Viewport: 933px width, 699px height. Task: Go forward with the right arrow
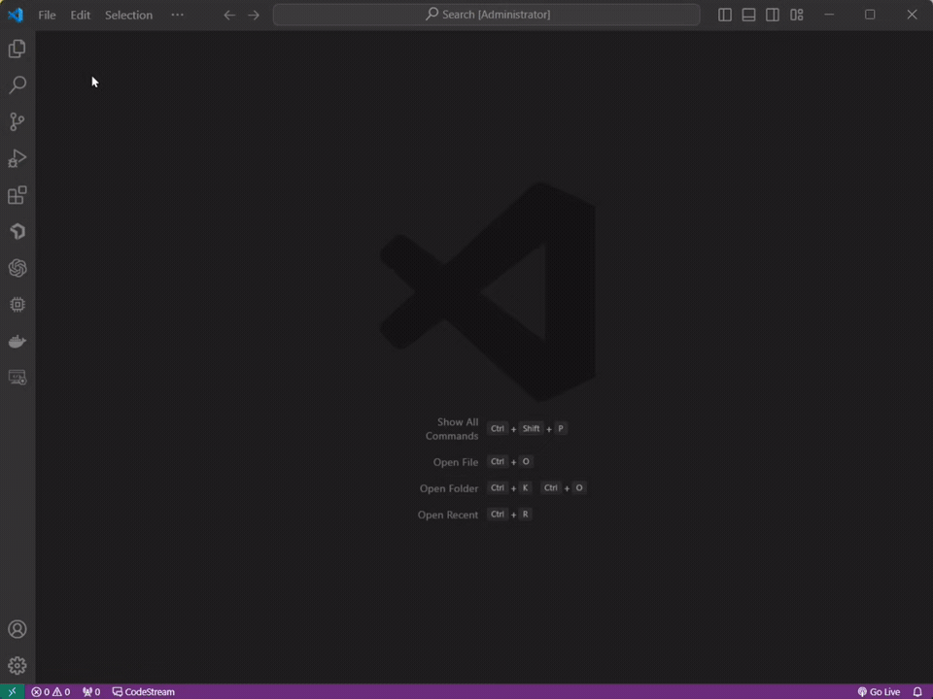pyautogui.click(x=254, y=15)
